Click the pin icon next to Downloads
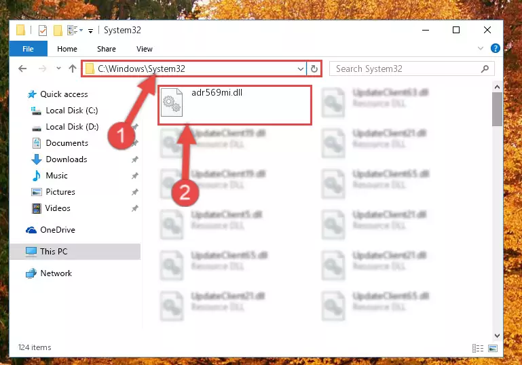The height and width of the screenshot is (365, 522). [135, 159]
